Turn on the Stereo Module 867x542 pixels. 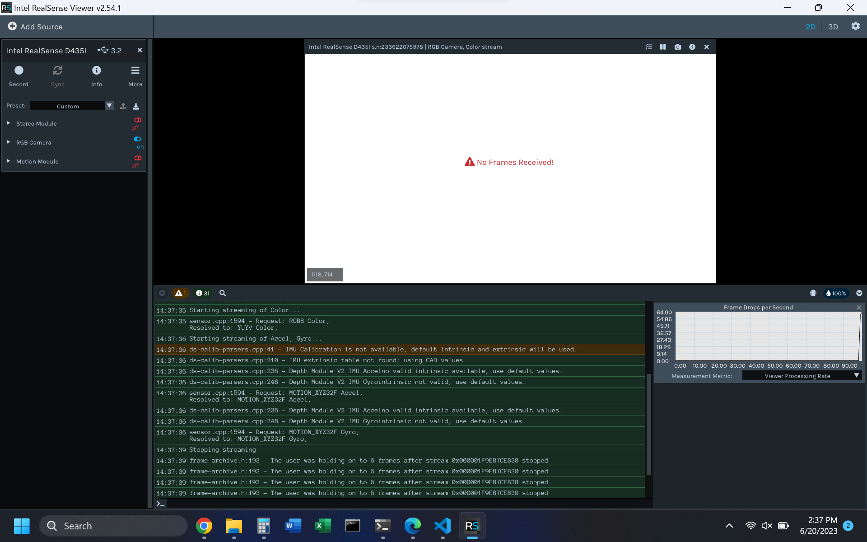click(x=137, y=120)
